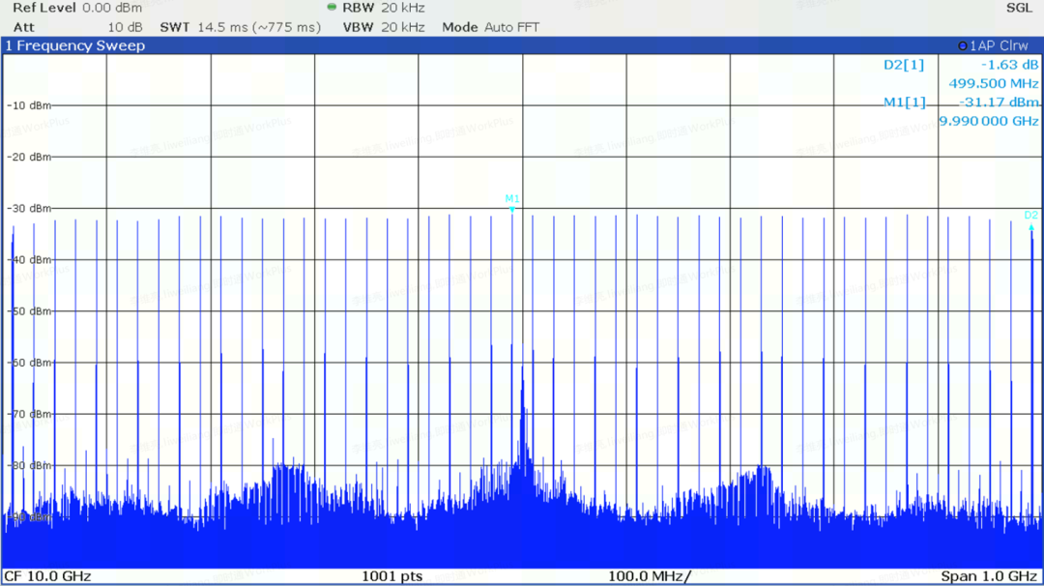Click the D2[1] -1.63 dB readout
The width and height of the screenshot is (1044, 586).
coord(961,65)
